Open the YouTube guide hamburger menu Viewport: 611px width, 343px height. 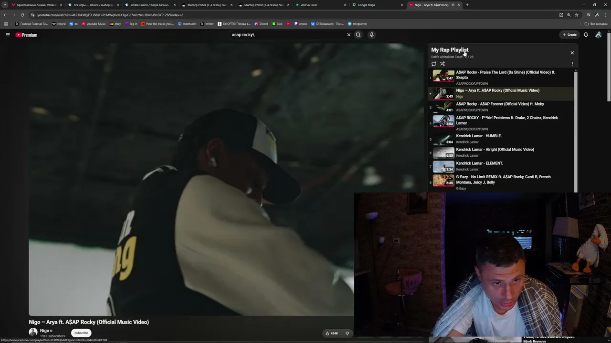pyautogui.click(x=8, y=35)
